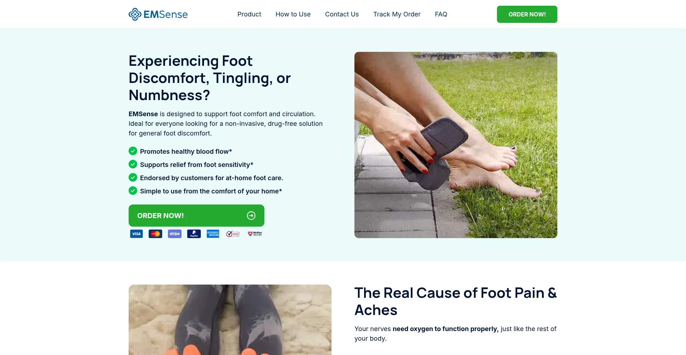The width and height of the screenshot is (686, 355).
Task: Click checkmark beside Promotes healthy blood flow
Action: tap(133, 151)
